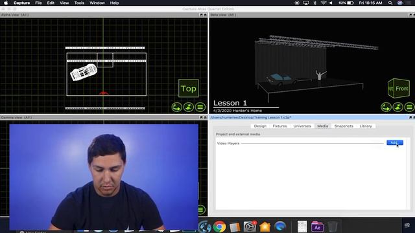
Task: Click the globe app icon in the Dock
Action: click(205, 227)
